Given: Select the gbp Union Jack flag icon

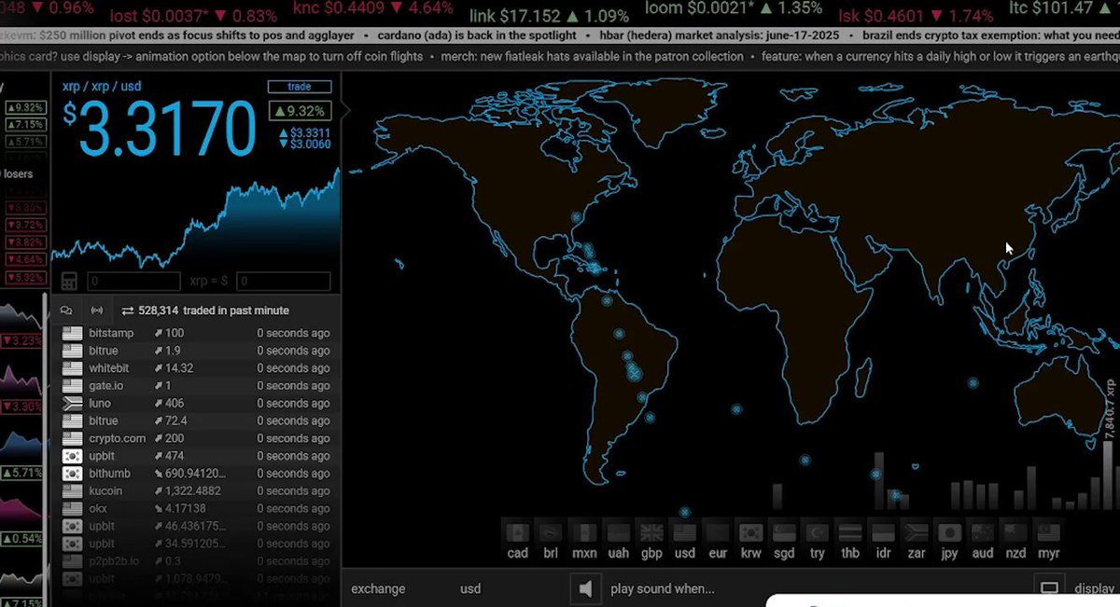Looking at the screenshot, I should coord(651,533).
